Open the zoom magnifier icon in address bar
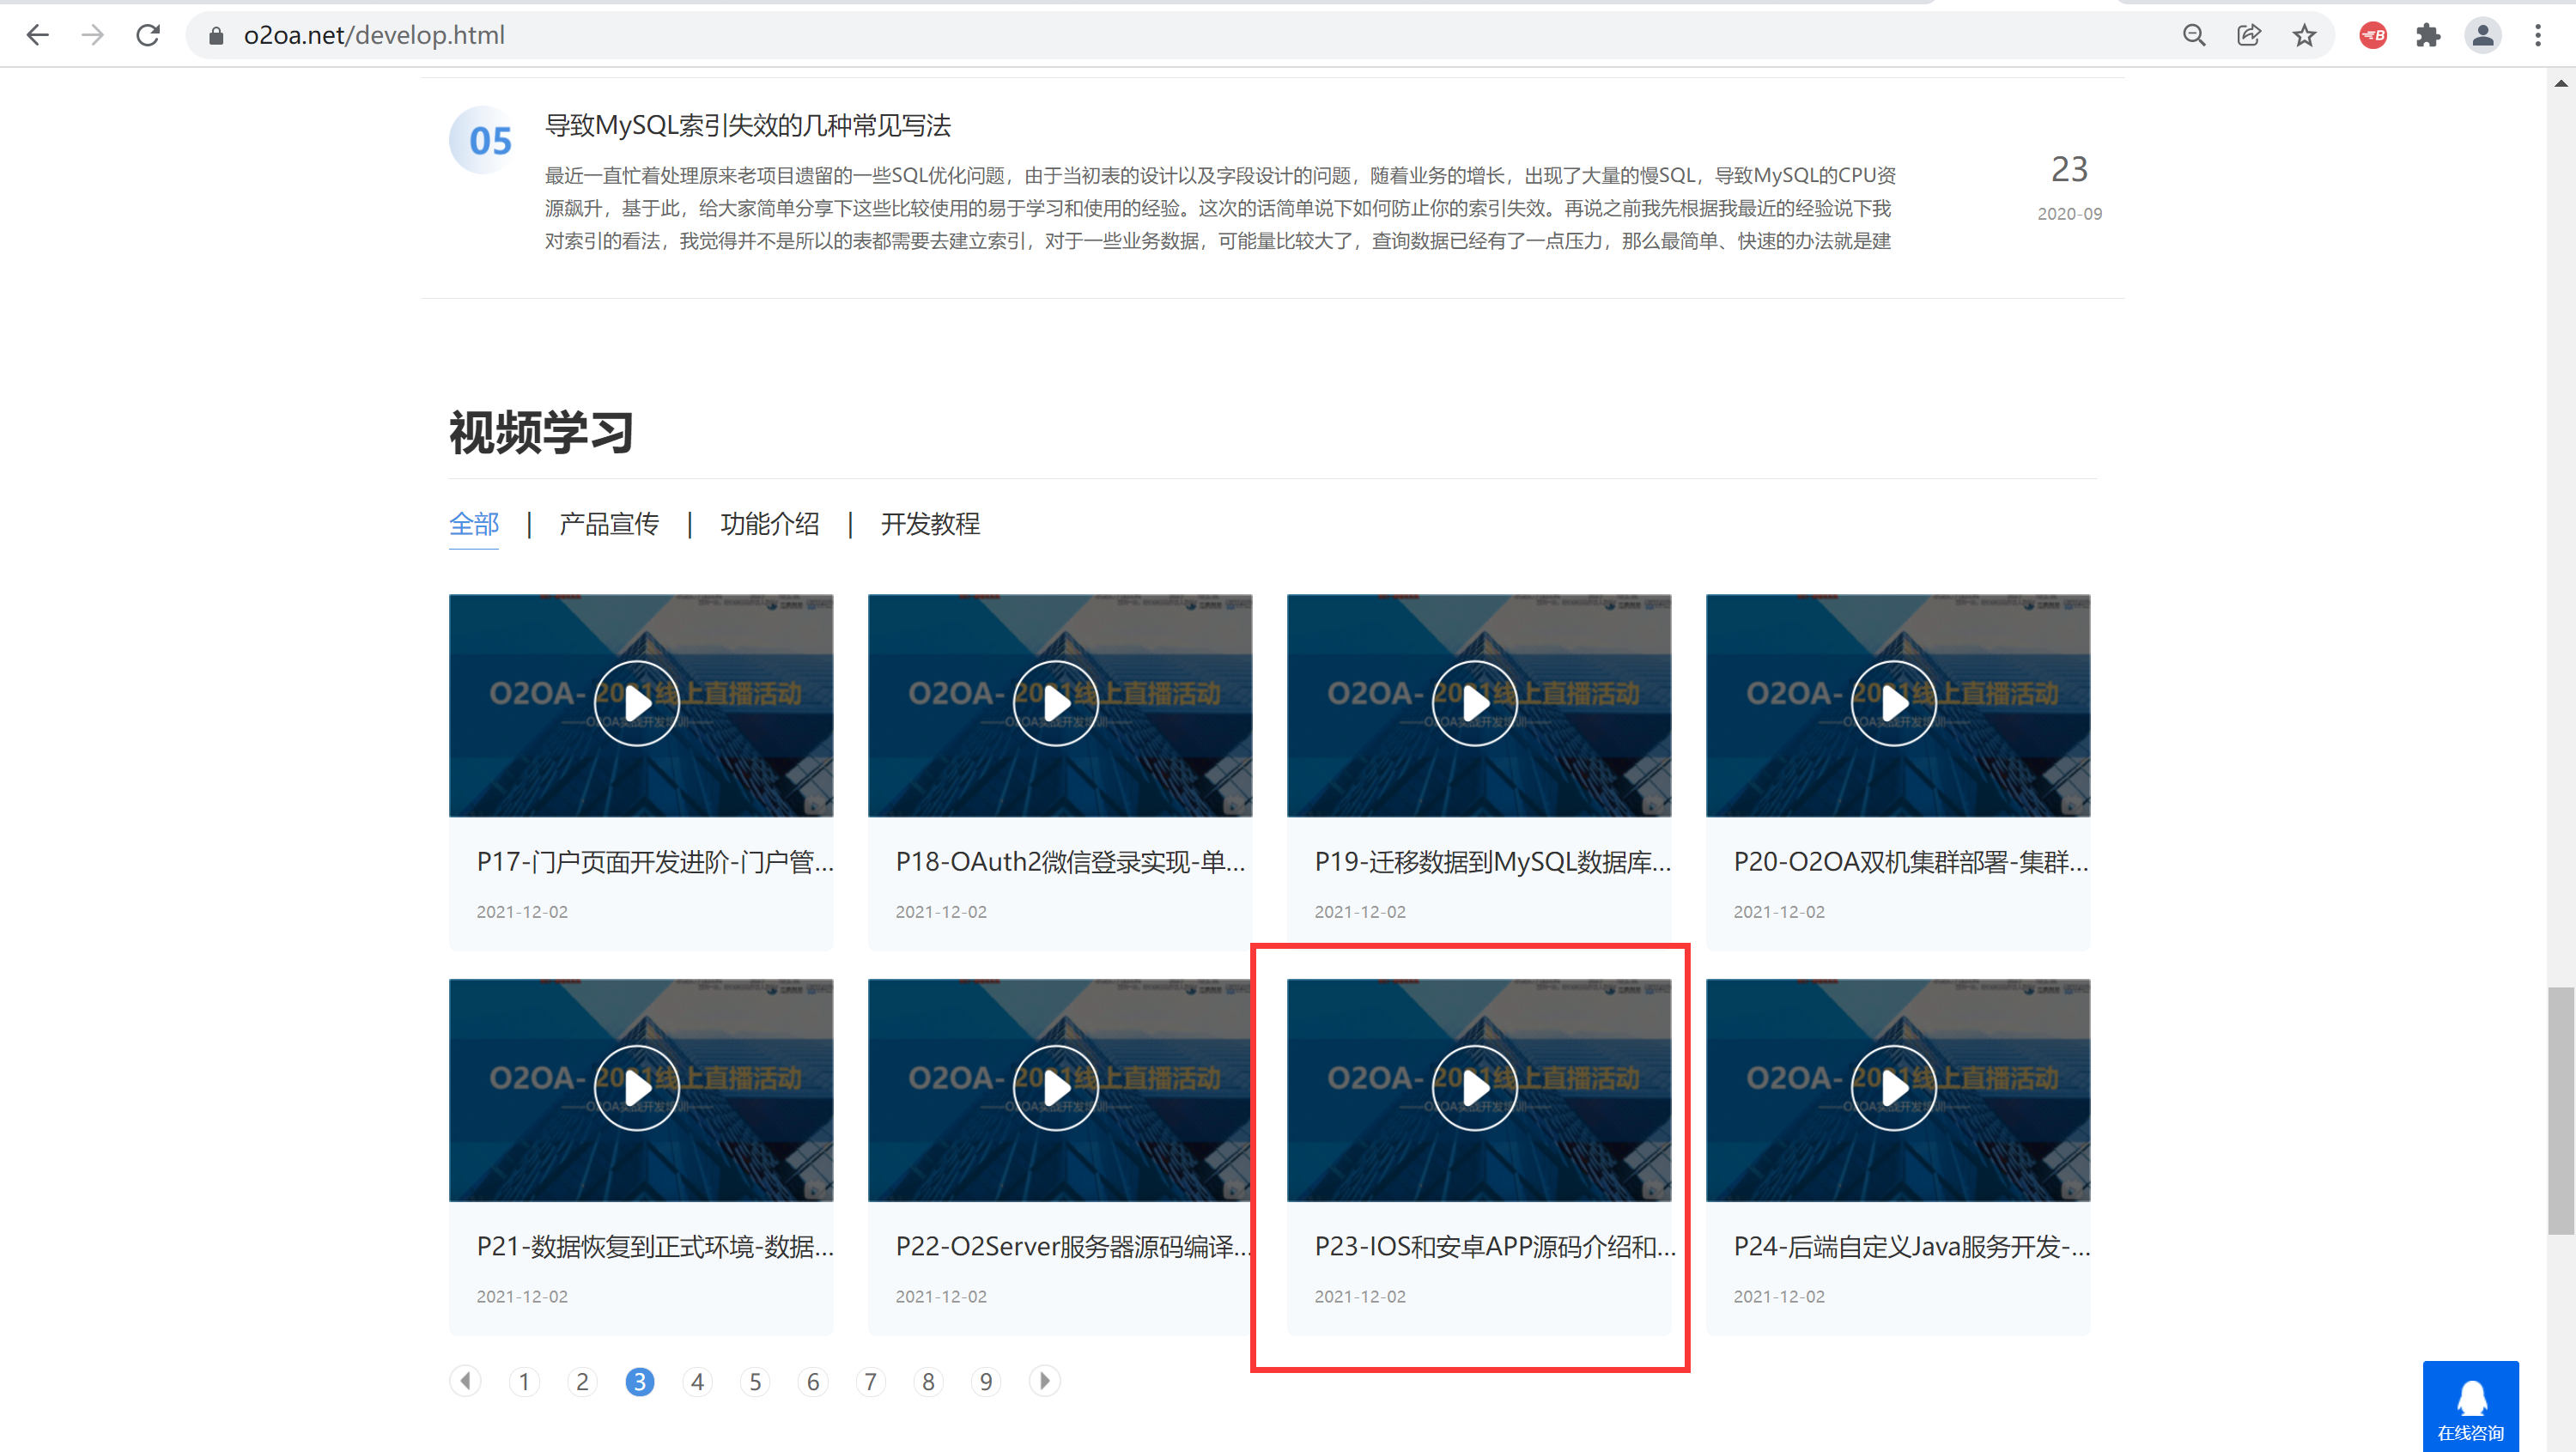Image resolution: width=2576 pixels, height=1452 pixels. pyautogui.click(x=2193, y=35)
